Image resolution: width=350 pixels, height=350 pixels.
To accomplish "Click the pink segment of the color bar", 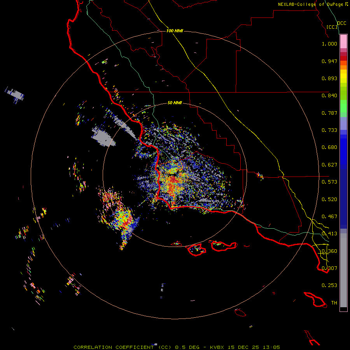I will coord(343,42).
